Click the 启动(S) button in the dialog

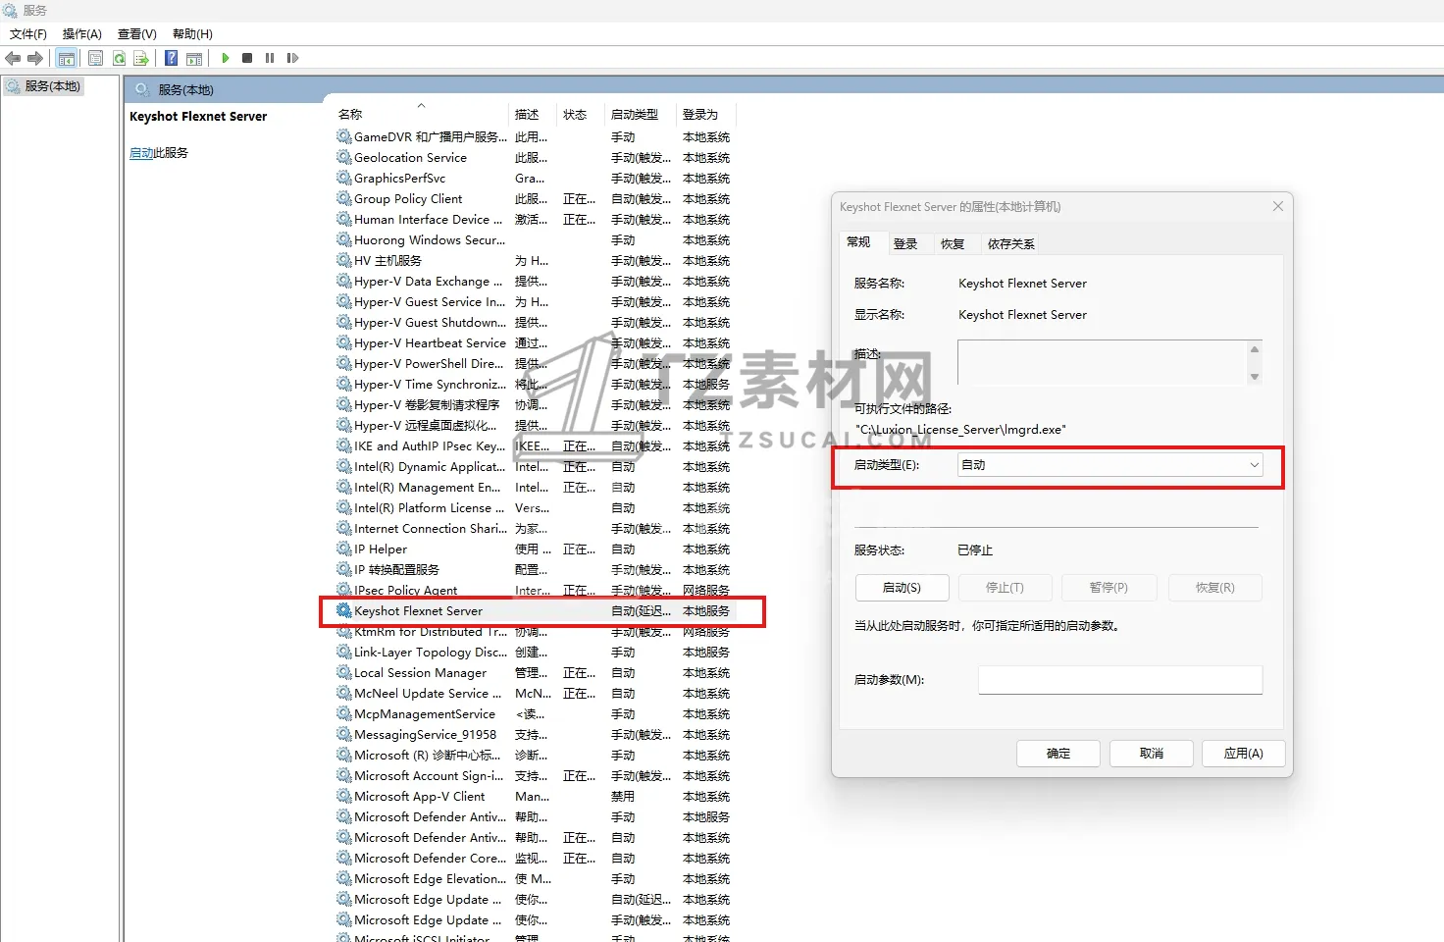pyautogui.click(x=902, y=588)
